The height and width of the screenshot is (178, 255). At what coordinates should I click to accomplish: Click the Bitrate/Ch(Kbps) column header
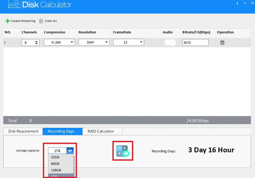196,32
